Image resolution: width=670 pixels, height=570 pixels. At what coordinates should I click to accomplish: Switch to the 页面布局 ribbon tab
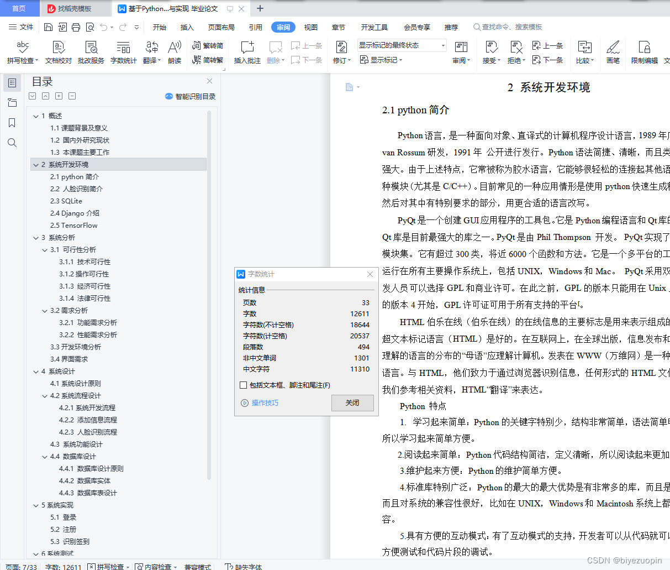(221, 27)
